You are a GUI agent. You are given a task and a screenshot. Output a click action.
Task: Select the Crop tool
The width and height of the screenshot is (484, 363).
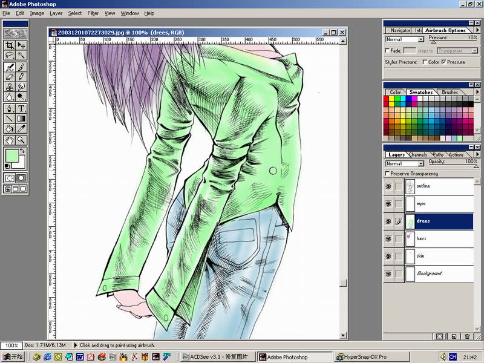click(10, 45)
